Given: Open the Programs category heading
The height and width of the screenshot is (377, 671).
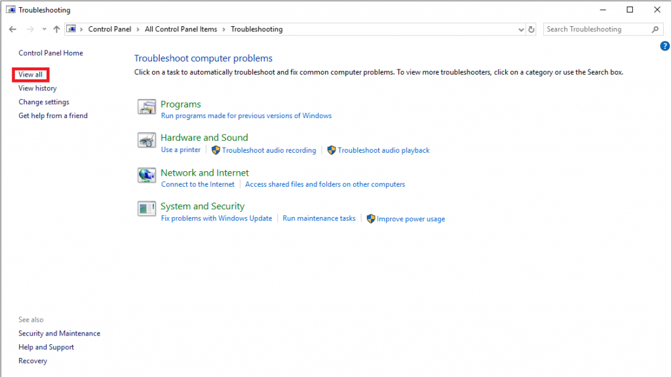Looking at the screenshot, I should [x=181, y=104].
